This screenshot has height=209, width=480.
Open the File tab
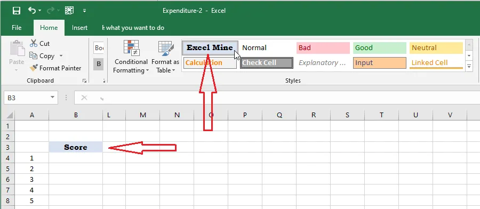[x=17, y=28]
